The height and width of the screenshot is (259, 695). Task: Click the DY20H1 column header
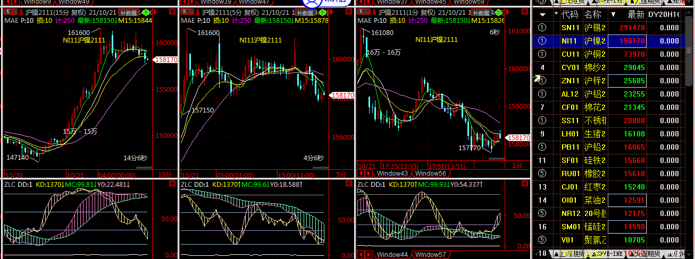click(x=665, y=15)
